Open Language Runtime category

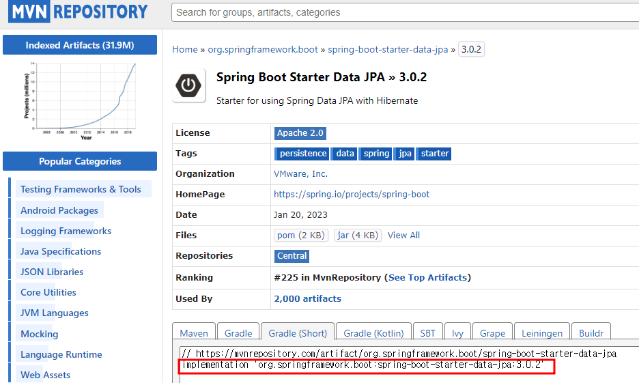coord(61,354)
